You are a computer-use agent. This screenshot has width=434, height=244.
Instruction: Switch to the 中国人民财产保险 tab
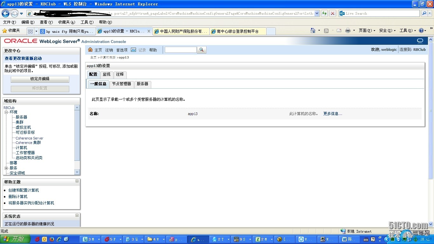tap(181, 31)
